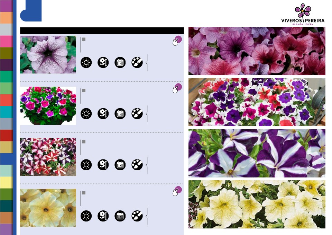Click the calendar icon in the pink basket petunia row
The image size is (332, 235).
coord(120,114)
